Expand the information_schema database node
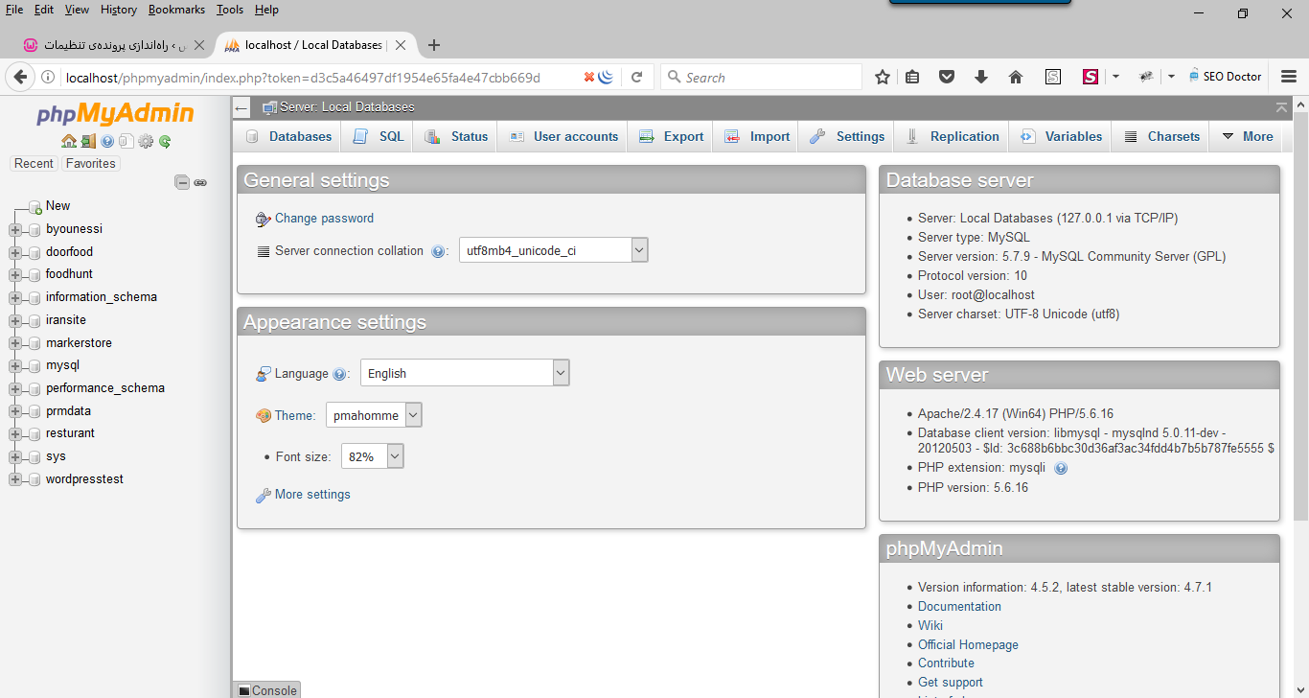This screenshot has height=698, width=1309. pyautogui.click(x=15, y=297)
